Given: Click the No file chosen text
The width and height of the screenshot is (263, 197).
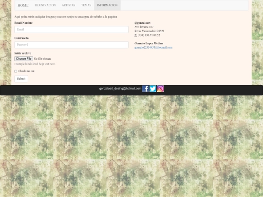Looking at the screenshot, I should pos(42,59).
